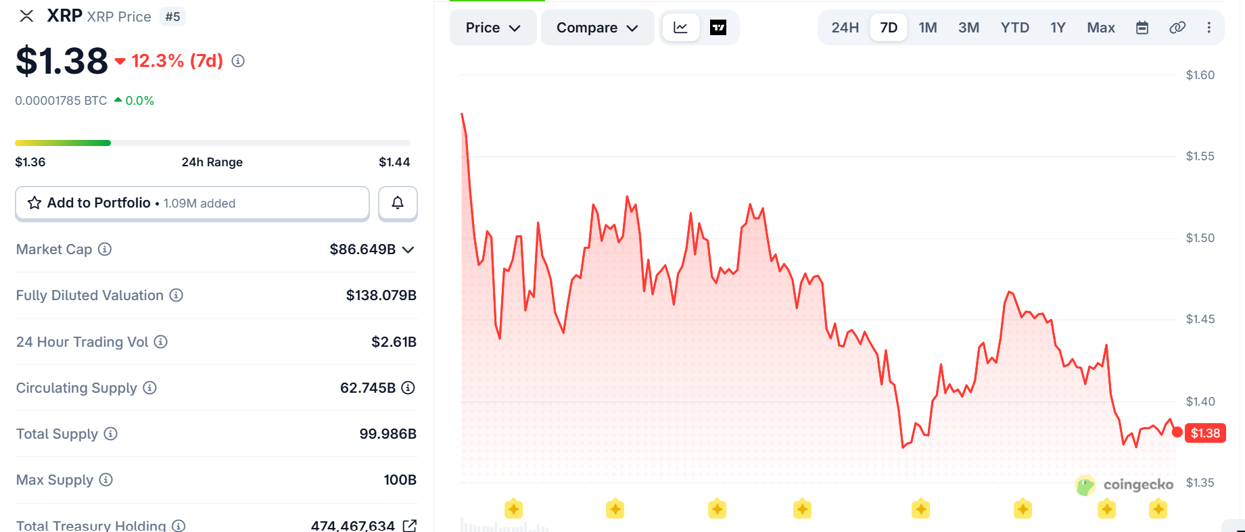
Task: Click the $1.36 24h range low value
Action: (x=30, y=162)
